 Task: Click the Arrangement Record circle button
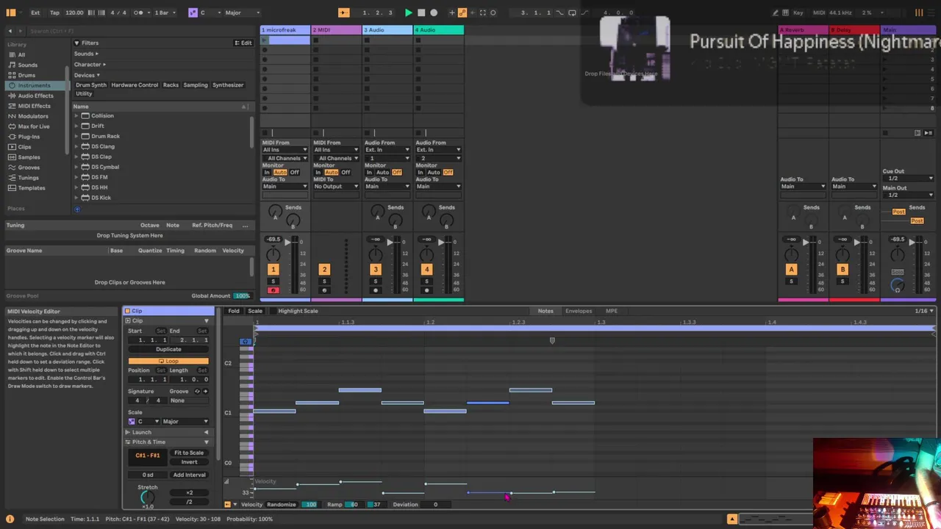coord(434,12)
